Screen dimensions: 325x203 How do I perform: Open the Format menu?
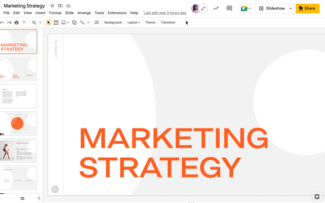pyautogui.click(x=55, y=13)
